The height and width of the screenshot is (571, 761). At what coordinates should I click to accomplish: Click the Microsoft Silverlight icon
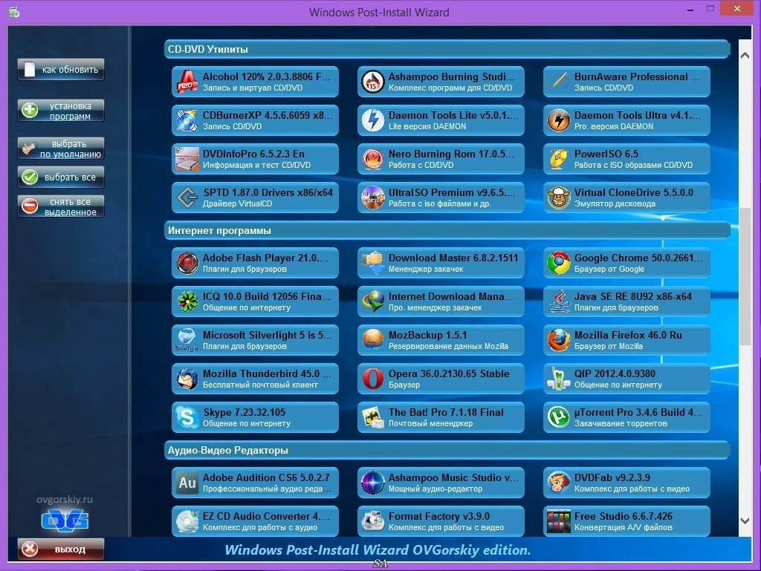pos(187,340)
